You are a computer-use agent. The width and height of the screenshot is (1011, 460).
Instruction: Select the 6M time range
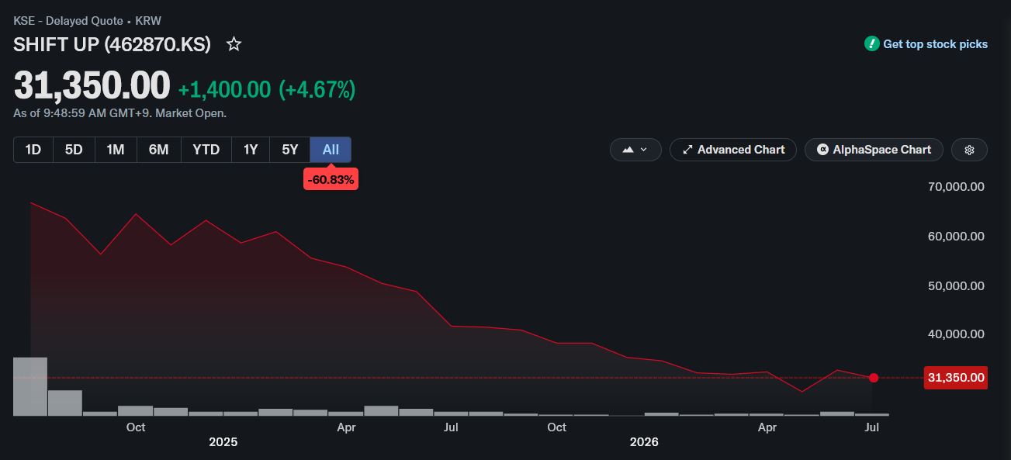158,150
